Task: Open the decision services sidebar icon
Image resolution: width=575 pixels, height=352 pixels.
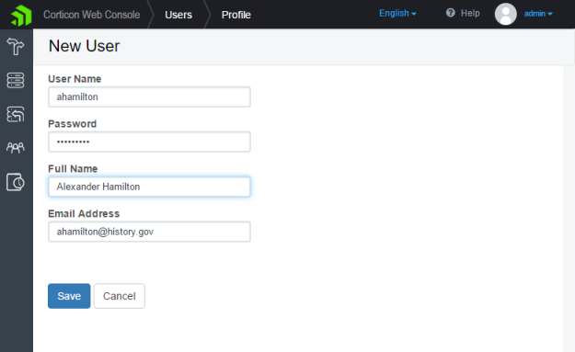Action: tap(16, 47)
